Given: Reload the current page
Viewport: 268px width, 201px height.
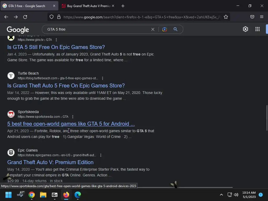Looking at the screenshot, I should [x=25, y=17].
